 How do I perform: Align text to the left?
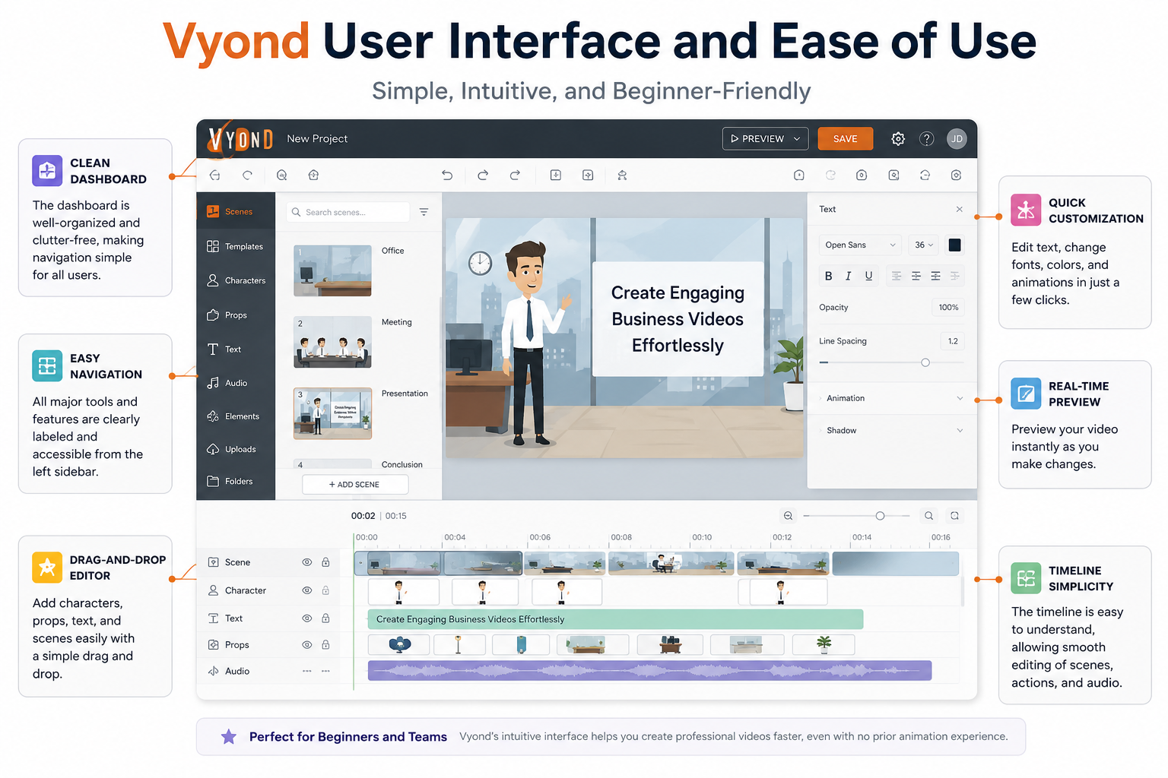click(897, 276)
